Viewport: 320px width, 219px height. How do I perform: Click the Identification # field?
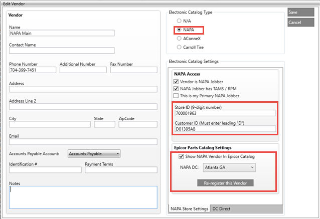pos(45,170)
